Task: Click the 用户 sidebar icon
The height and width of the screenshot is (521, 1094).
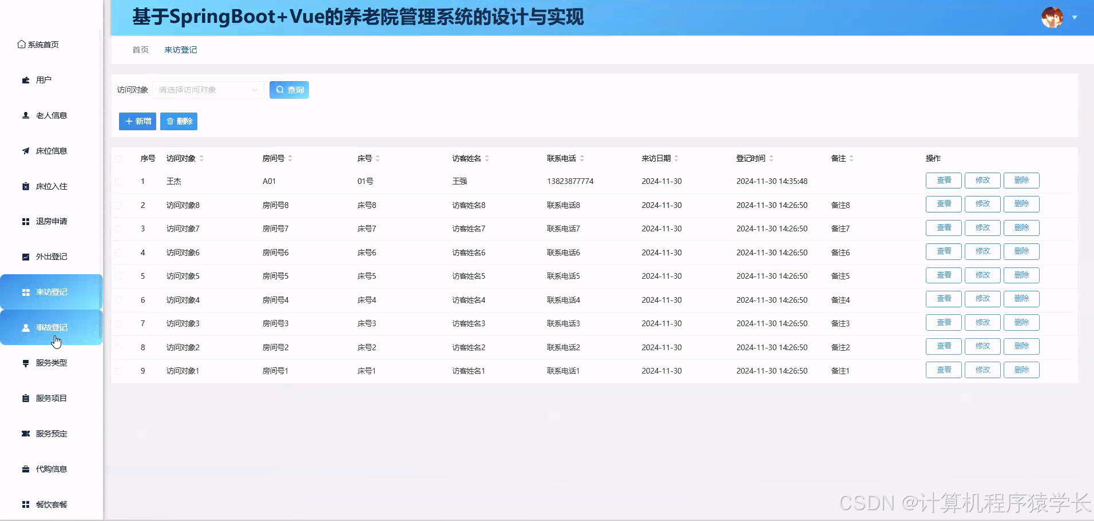Action: pyautogui.click(x=26, y=80)
